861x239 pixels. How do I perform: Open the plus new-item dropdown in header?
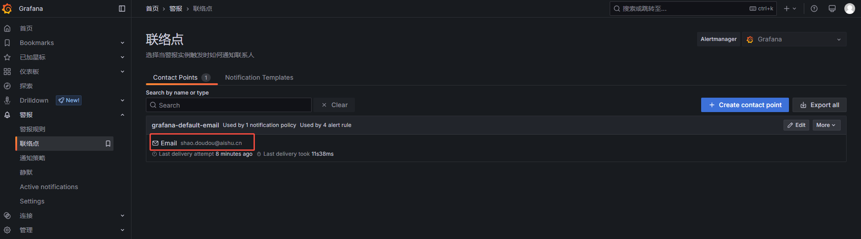click(790, 9)
